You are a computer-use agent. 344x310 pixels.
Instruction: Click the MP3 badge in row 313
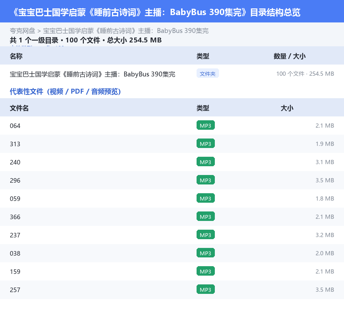[206, 143]
